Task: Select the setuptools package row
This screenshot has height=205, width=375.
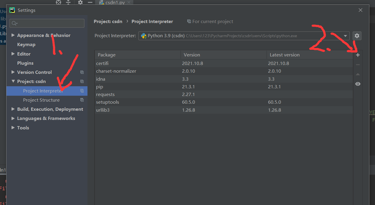Action: (x=224, y=102)
